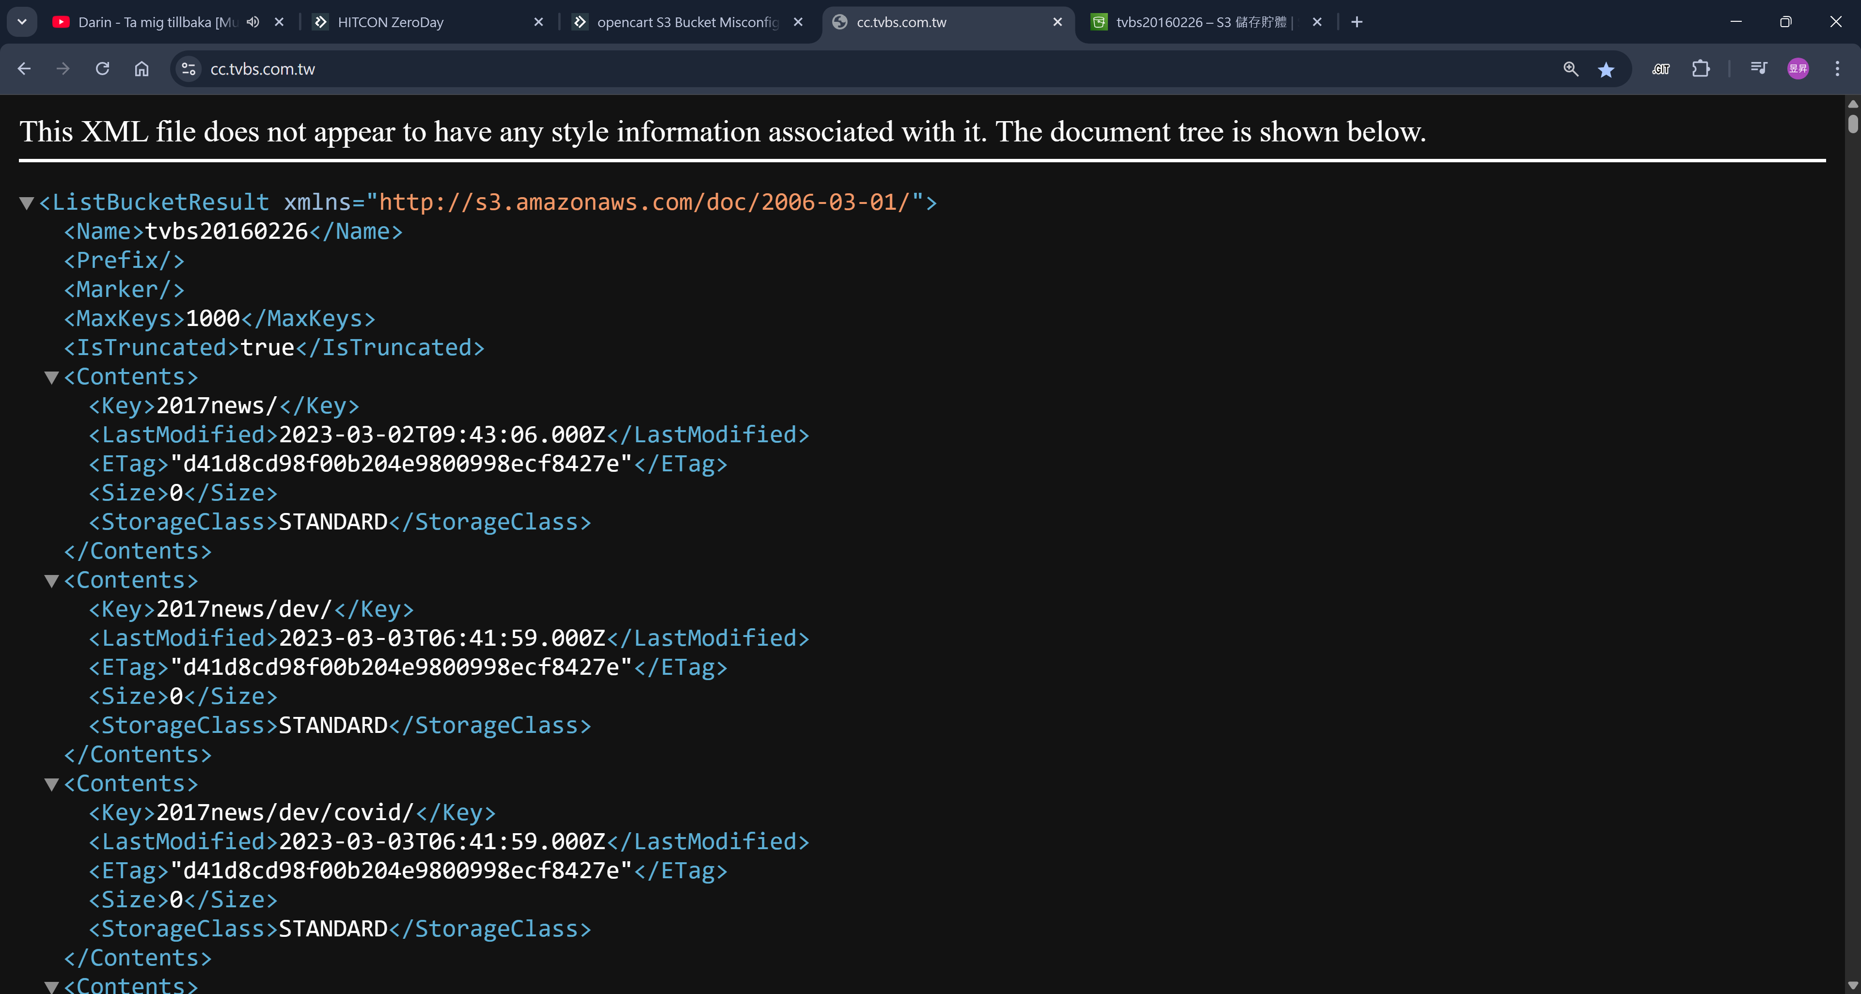
Task: Click the scrollbar down arrow
Action: click(1853, 985)
